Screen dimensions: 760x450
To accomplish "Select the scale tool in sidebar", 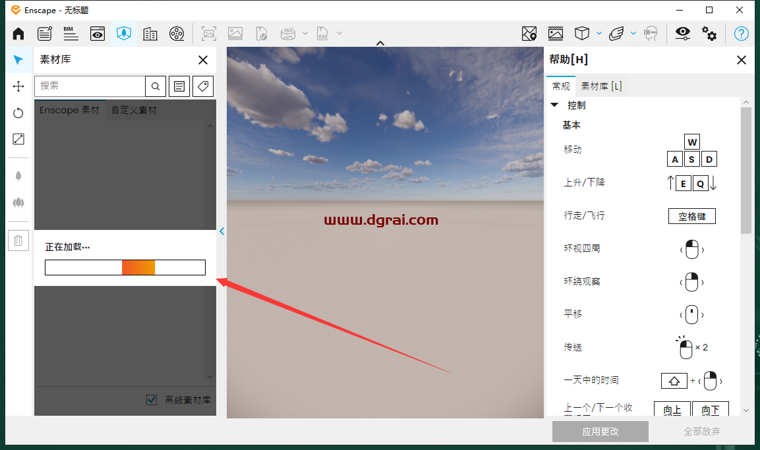I will [x=18, y=139].
